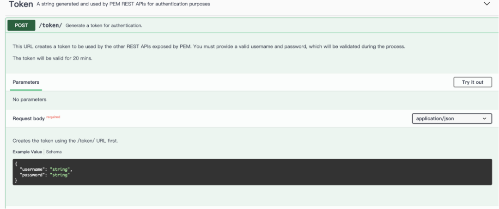Click the 'This URL creates a token' paragraph
Image resolution: width=499 pixels, height=209 pixels.
[208, 46]
